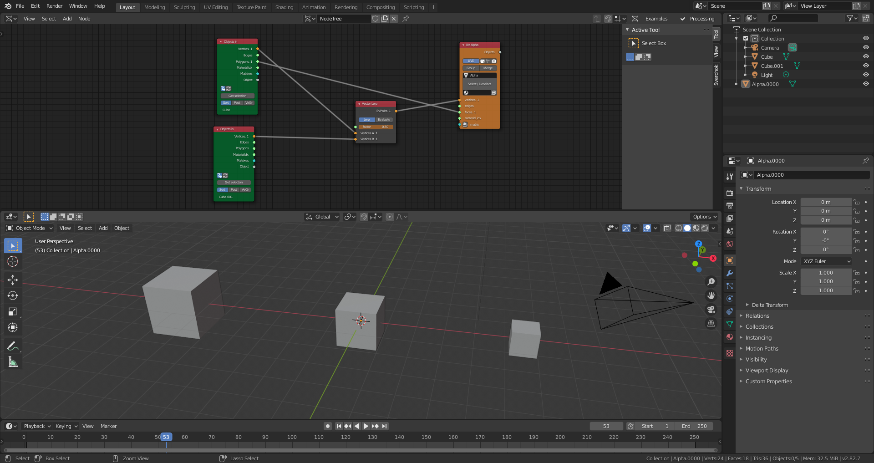The image size is (874, 463).
Task: Expand the Relations panel in Properties
Action: coord(758,315)
